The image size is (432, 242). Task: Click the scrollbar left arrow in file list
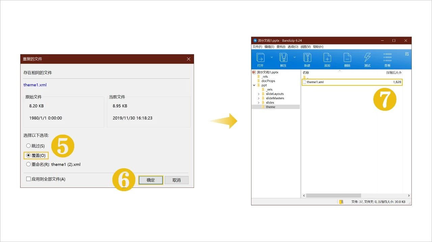click(x=304, y=196)
